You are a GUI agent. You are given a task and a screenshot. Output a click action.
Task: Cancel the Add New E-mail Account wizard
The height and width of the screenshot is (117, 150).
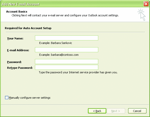click(137, 111)
